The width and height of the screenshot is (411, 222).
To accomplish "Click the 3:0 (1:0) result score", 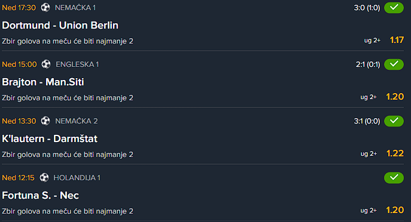I will (367, 8).
